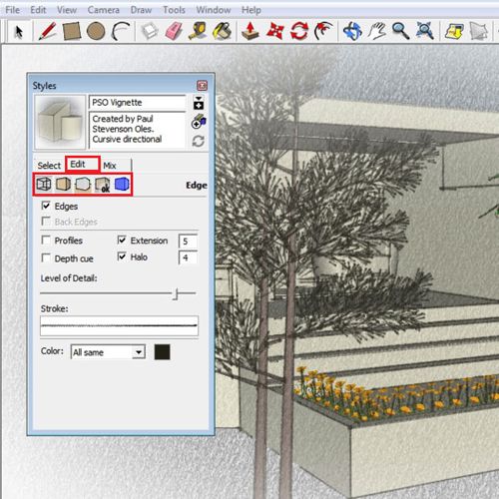Toggle the Profiles checkbox
Screen dimensions: 499x499
[x=46, y=241]
